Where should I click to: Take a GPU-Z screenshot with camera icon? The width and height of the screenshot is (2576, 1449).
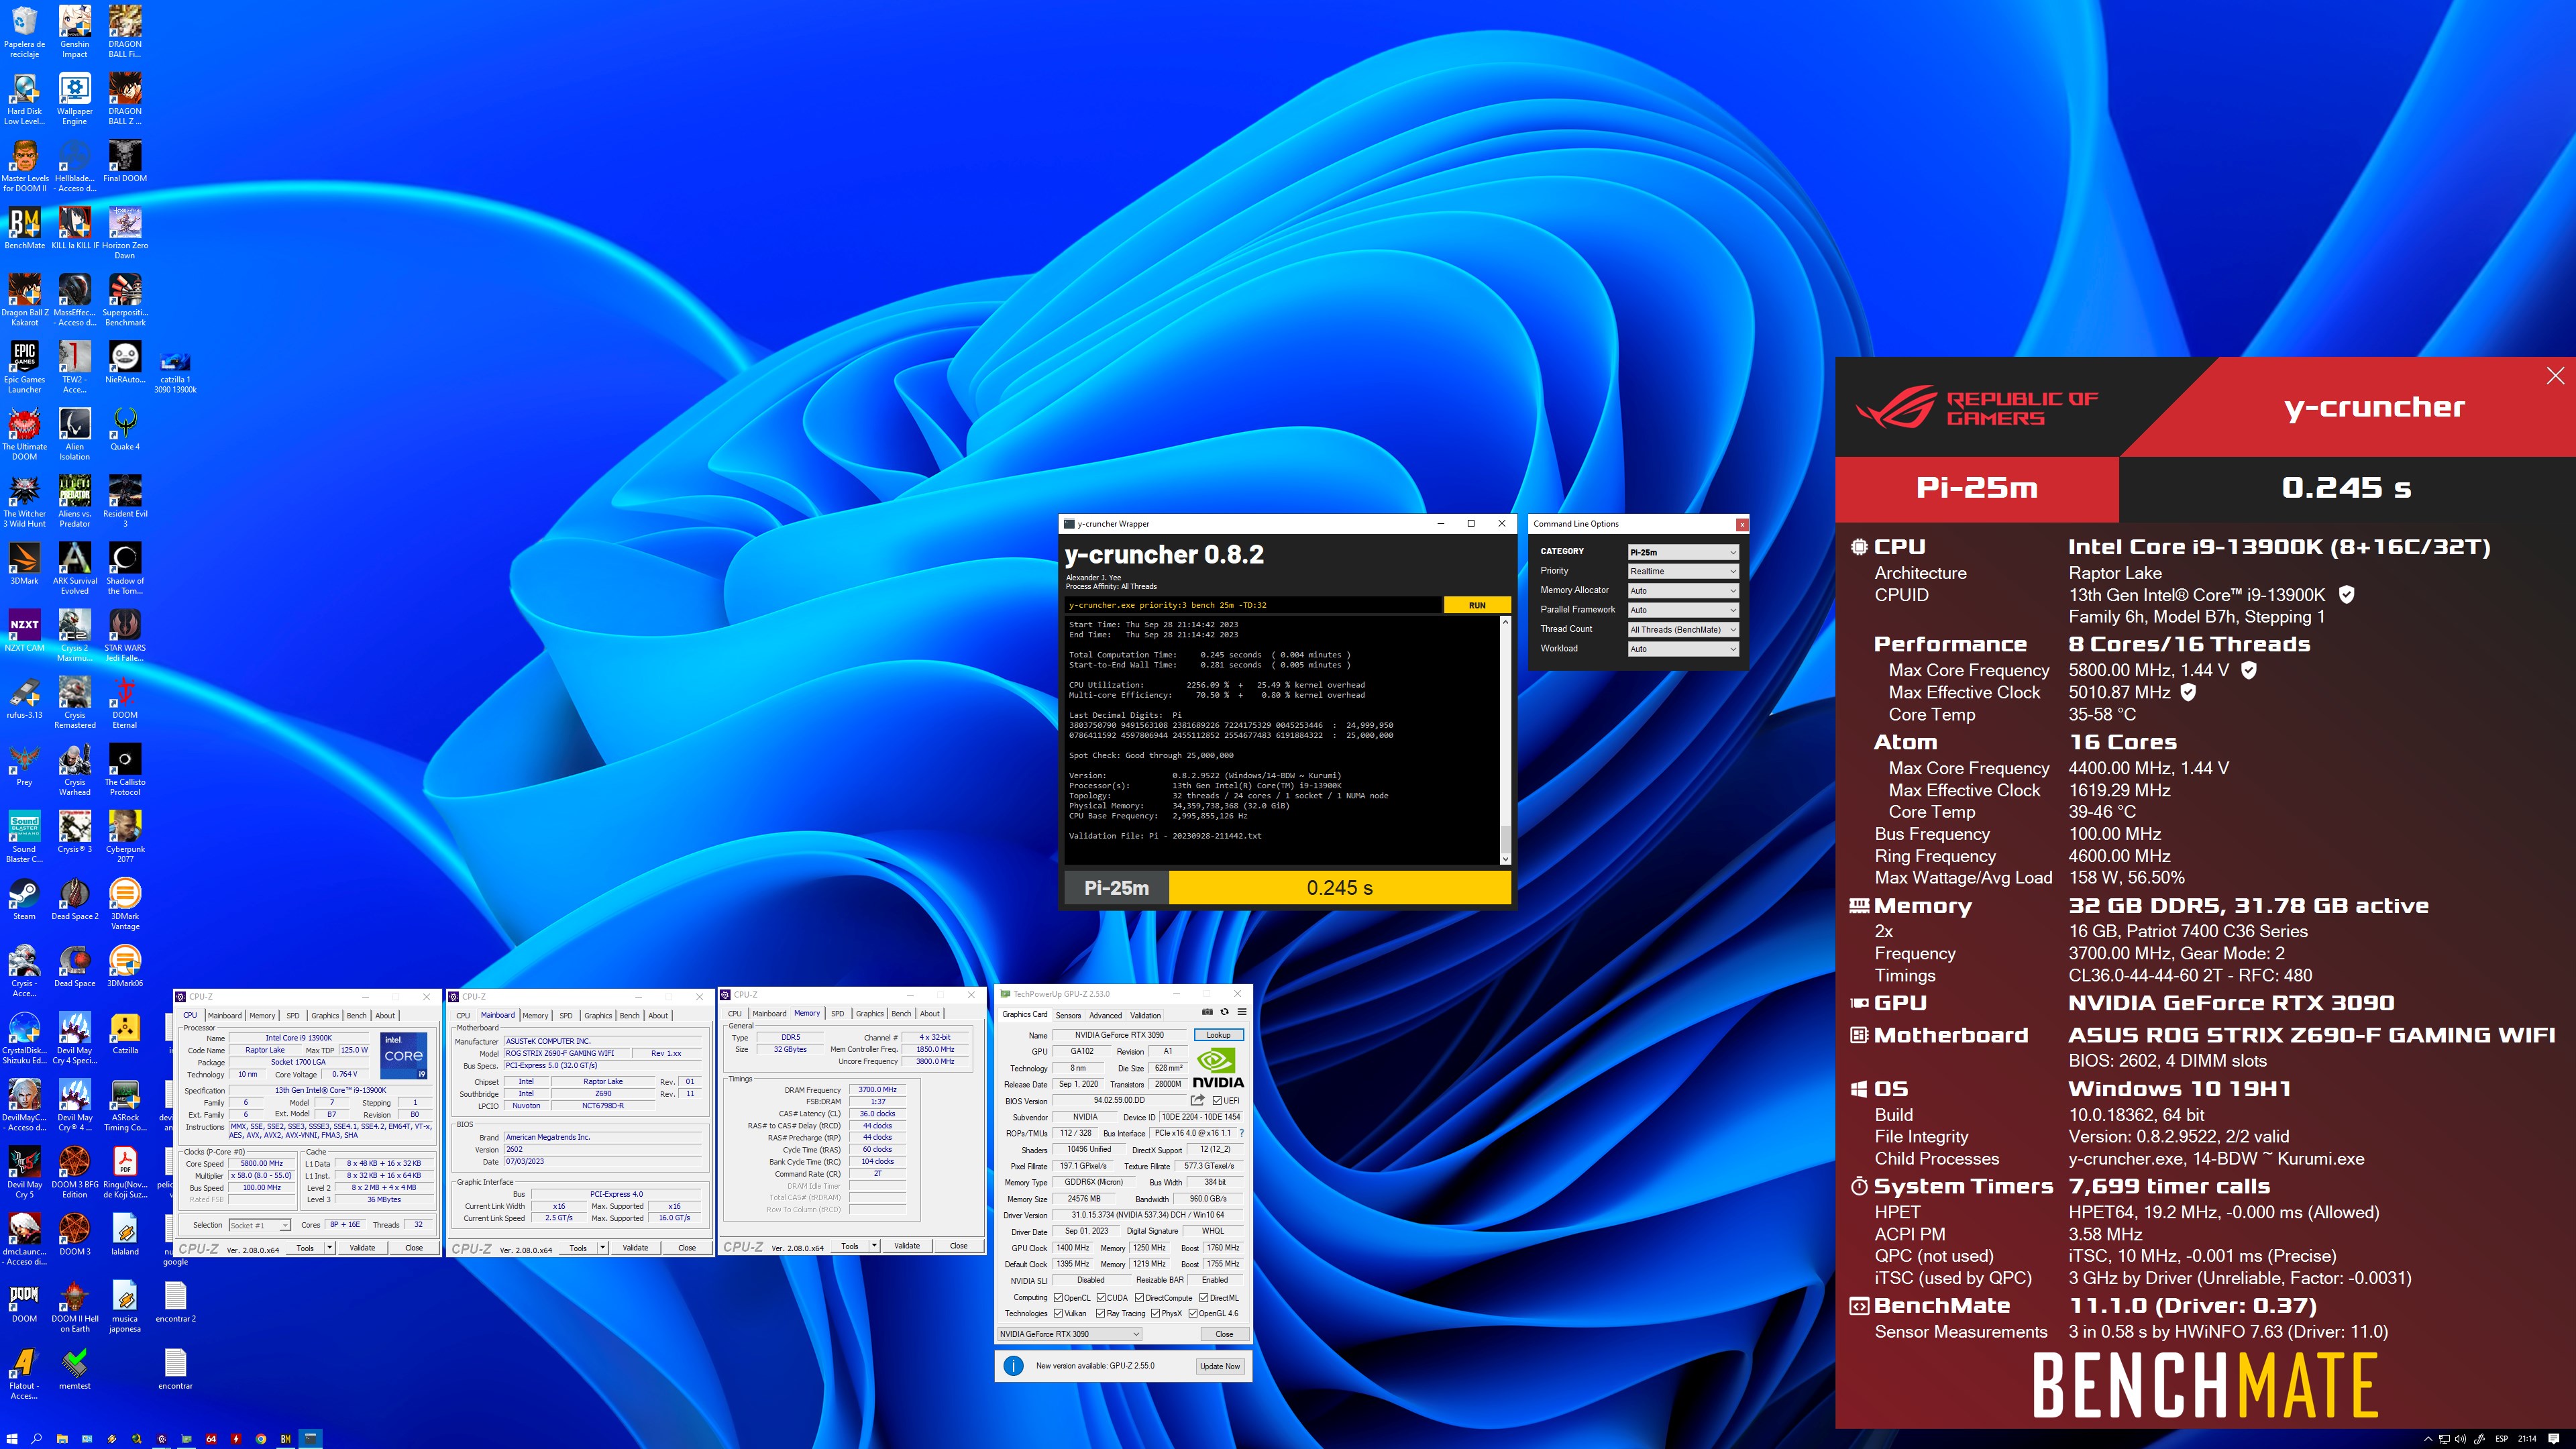click(1207, 1012)
